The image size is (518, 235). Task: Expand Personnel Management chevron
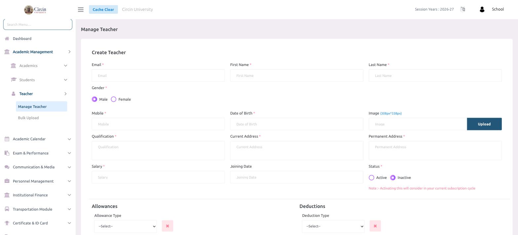[69, 181]
